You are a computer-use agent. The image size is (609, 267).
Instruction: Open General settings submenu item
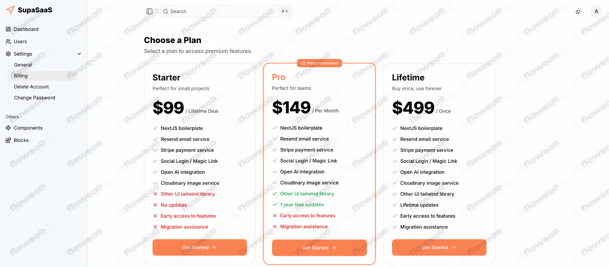click(x=23, y=65)
